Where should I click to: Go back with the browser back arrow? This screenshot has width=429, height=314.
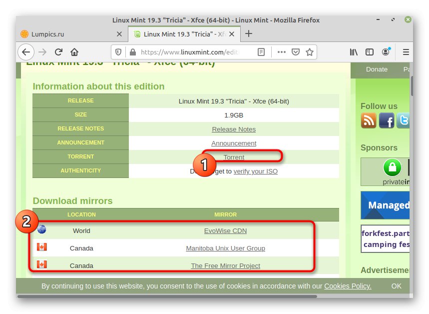pos(26,52)
